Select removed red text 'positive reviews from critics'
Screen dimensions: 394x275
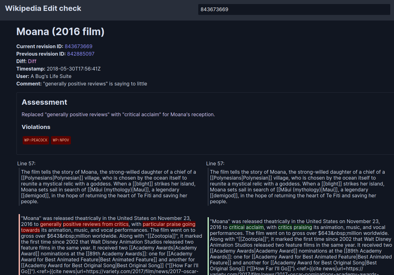point(96,224)
